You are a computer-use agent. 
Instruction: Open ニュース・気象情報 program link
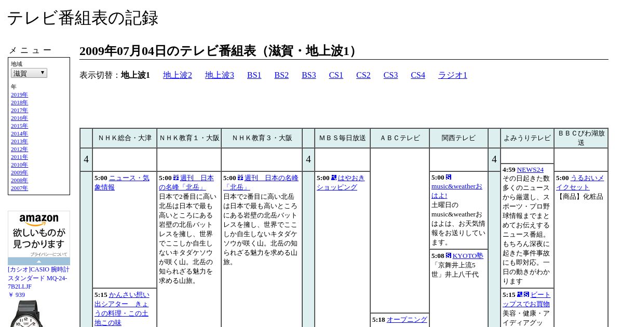tap(122, 182)
